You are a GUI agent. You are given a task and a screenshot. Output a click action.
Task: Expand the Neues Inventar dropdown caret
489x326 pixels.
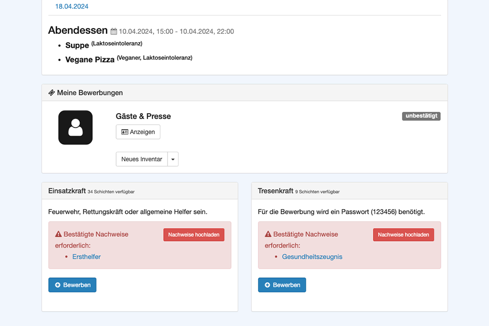pyautogui.click(x=173, y=159)
